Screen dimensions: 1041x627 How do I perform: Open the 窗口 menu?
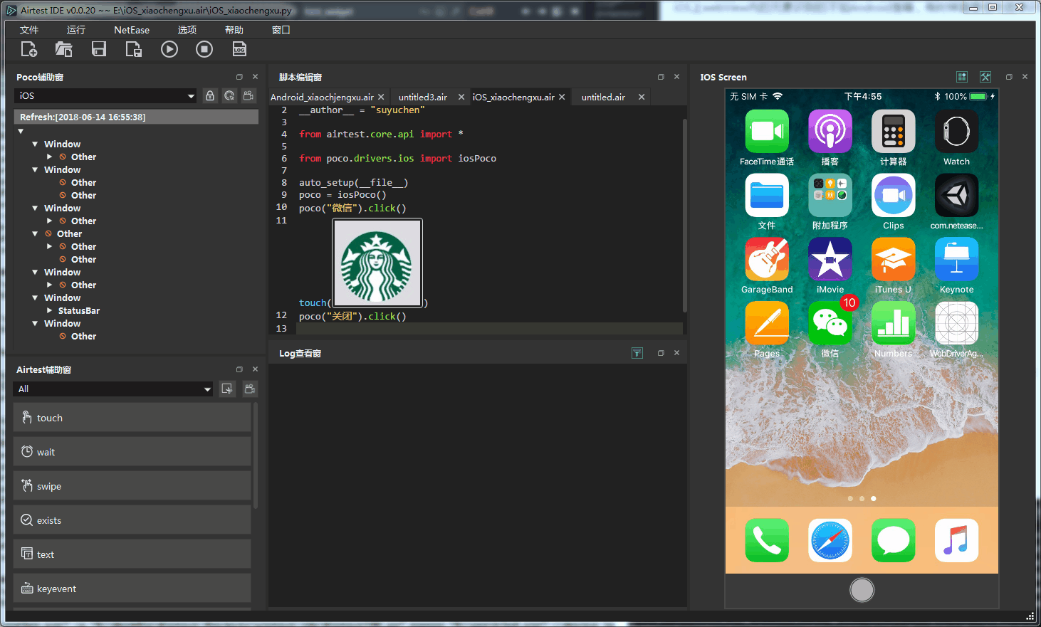tap(281, 30)
